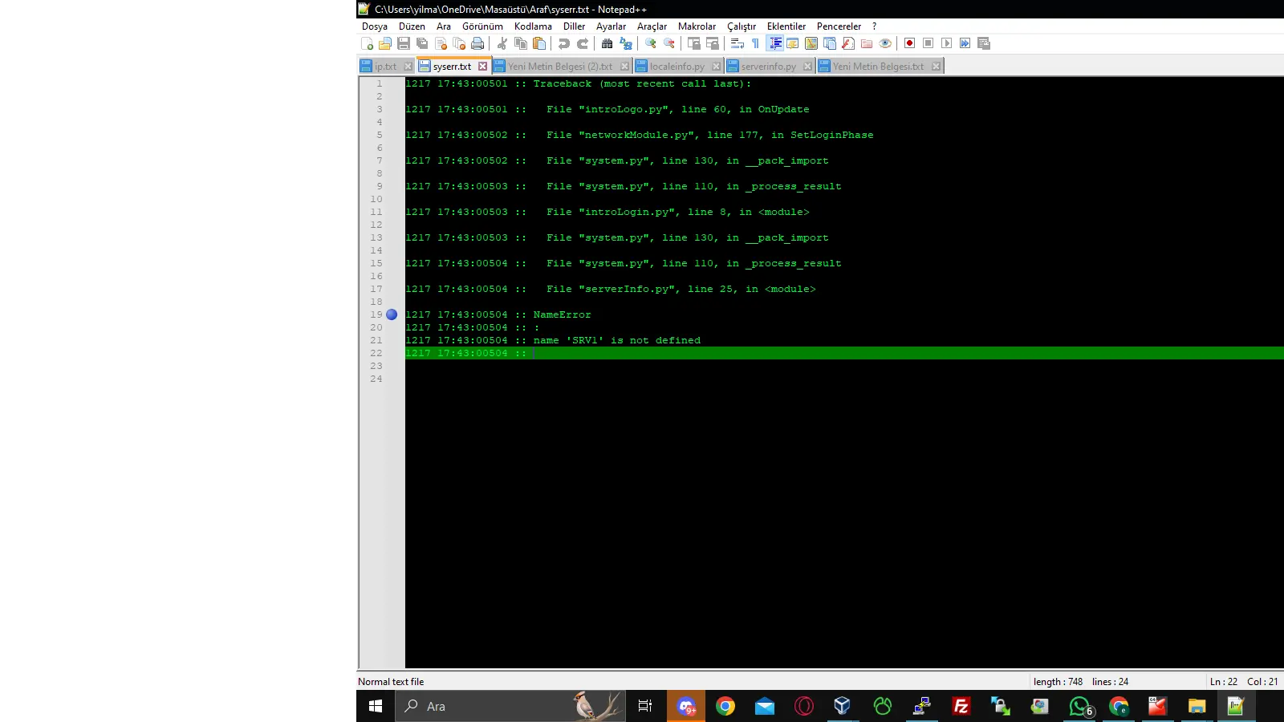The image size is (1284, 722).
Task: Undo the last action
Action: click(x=564, y=43)
